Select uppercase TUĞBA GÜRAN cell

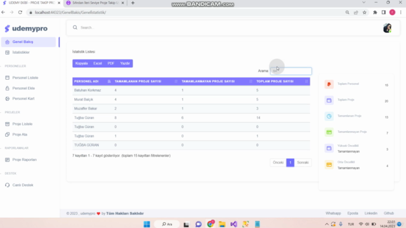(86, 145)
